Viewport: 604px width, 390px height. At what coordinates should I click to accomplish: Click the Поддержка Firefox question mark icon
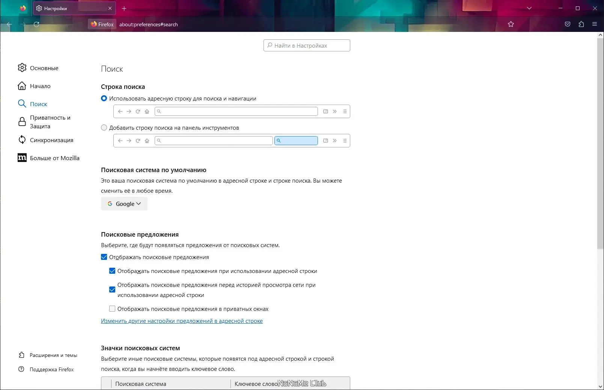click(21, 369)
